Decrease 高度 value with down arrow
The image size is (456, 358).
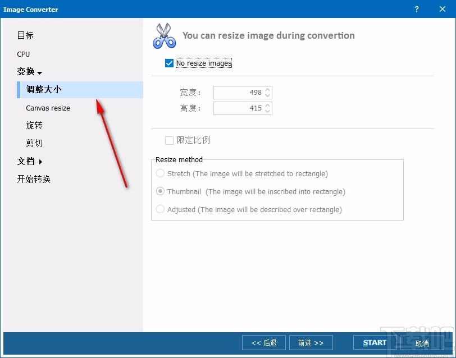tap(267, 111)
